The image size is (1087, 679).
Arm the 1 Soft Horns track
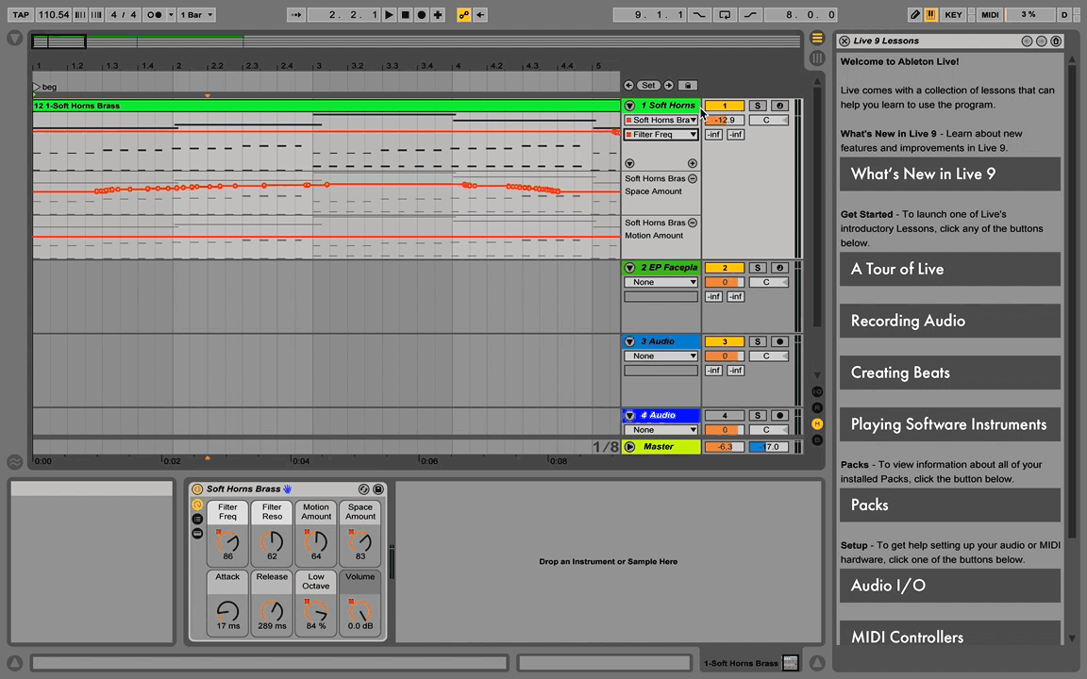click(780, 106)
